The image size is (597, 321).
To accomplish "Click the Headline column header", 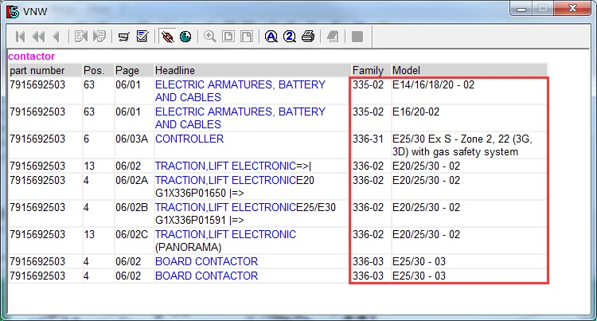I will [x=175, y=70].
